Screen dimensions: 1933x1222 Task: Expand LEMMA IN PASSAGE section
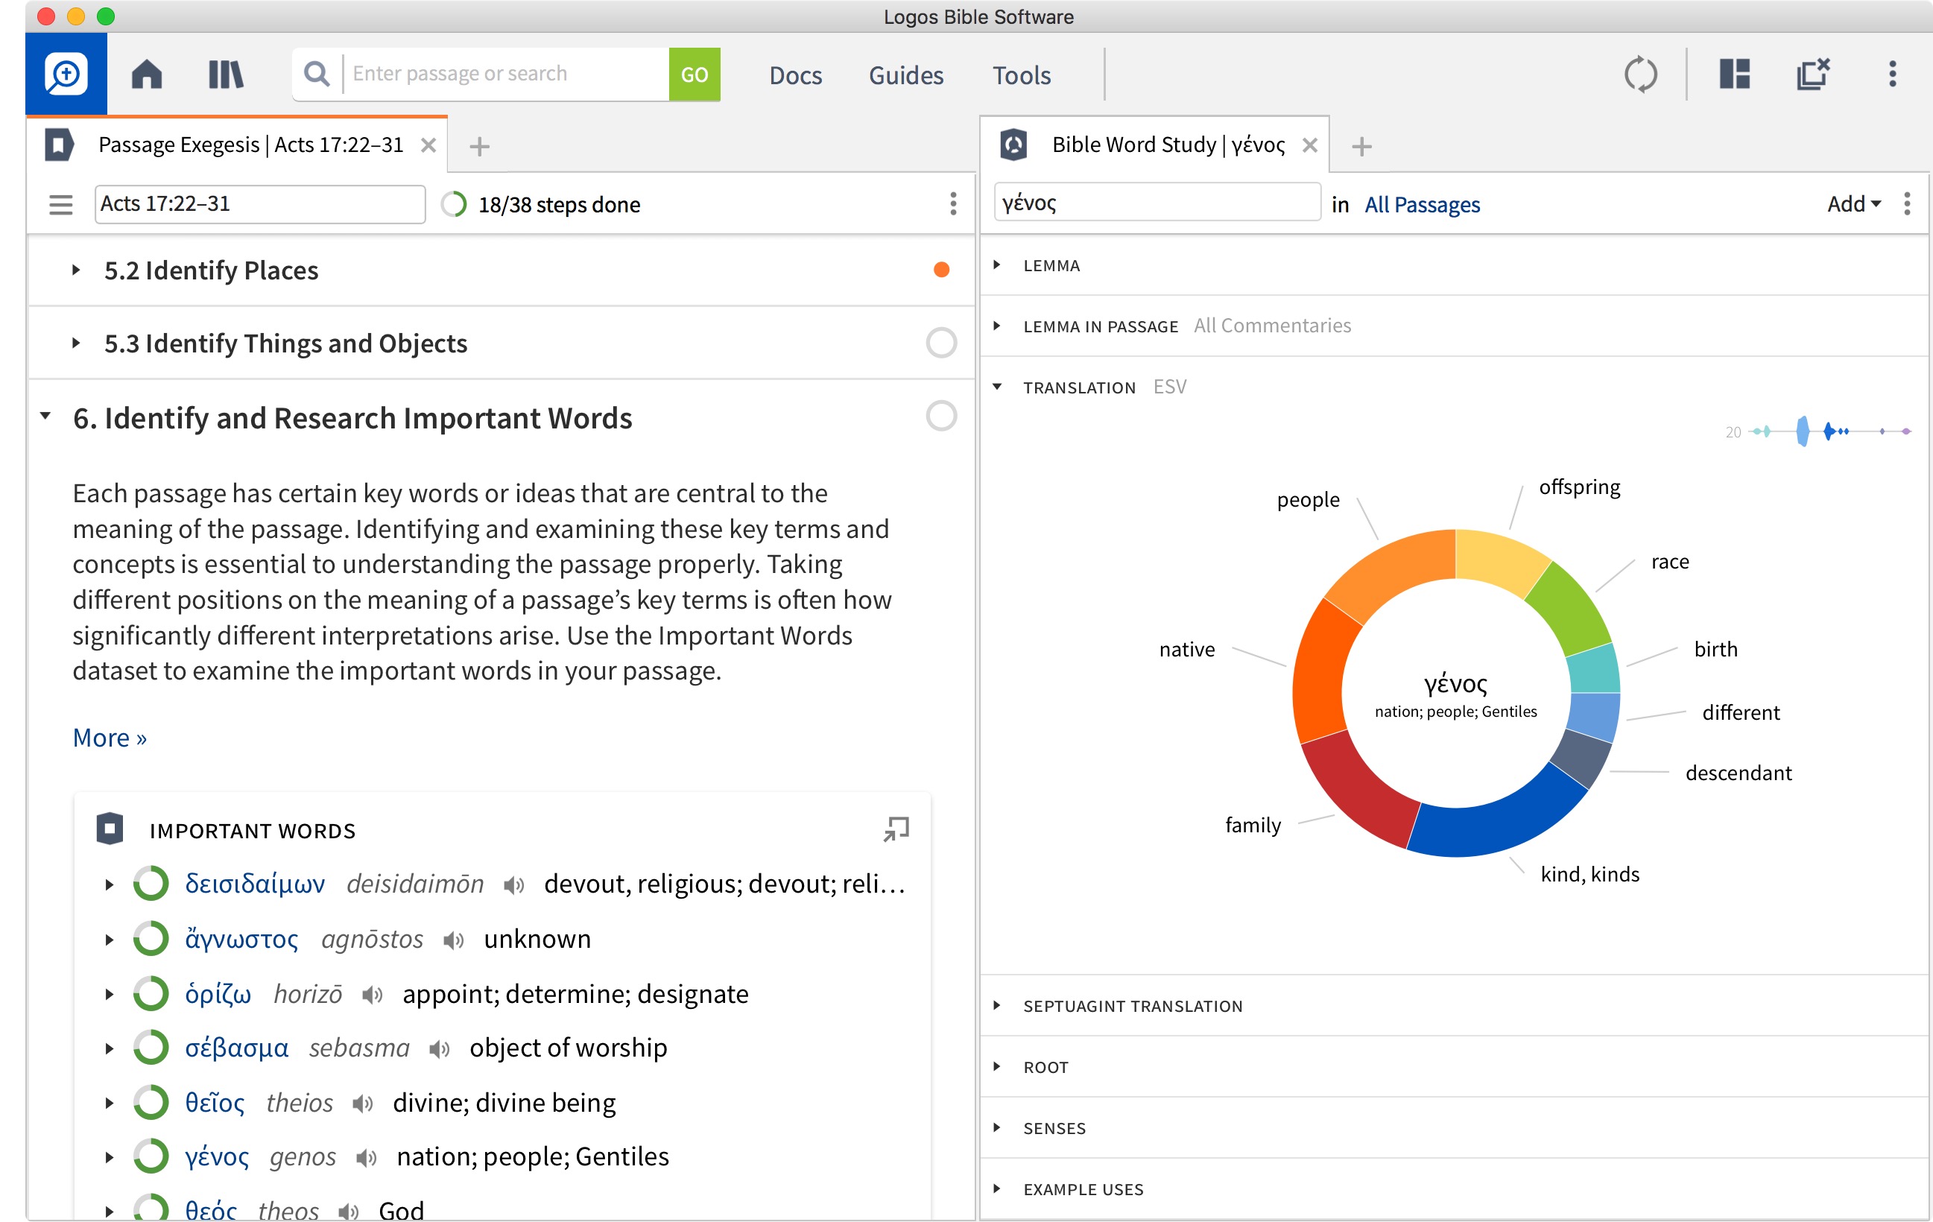pyautogui.click(x=997, y=326)
